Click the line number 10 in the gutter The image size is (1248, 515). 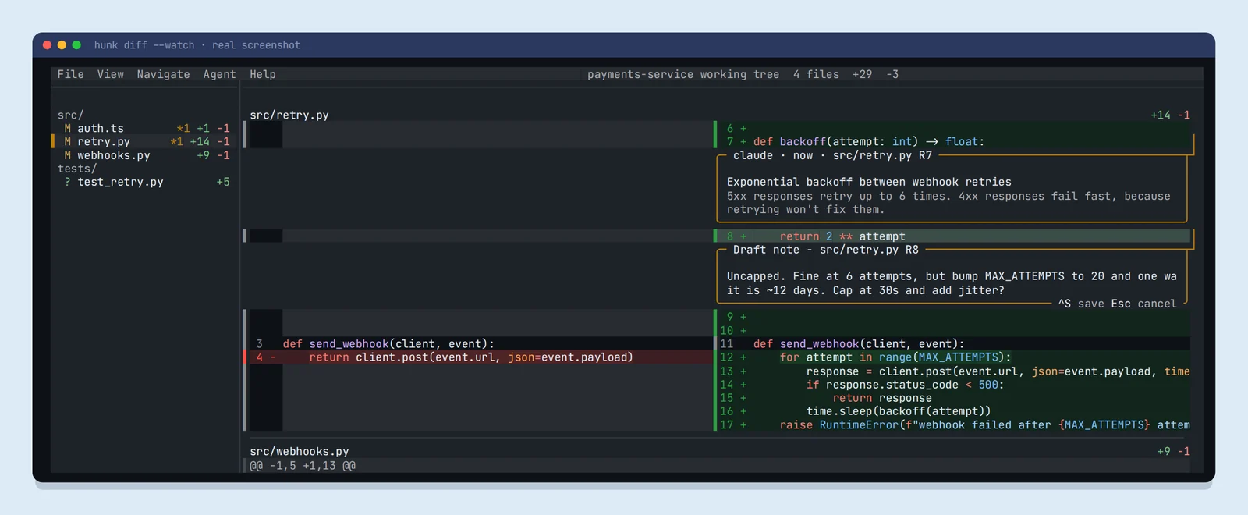click(x=727, y=331)
